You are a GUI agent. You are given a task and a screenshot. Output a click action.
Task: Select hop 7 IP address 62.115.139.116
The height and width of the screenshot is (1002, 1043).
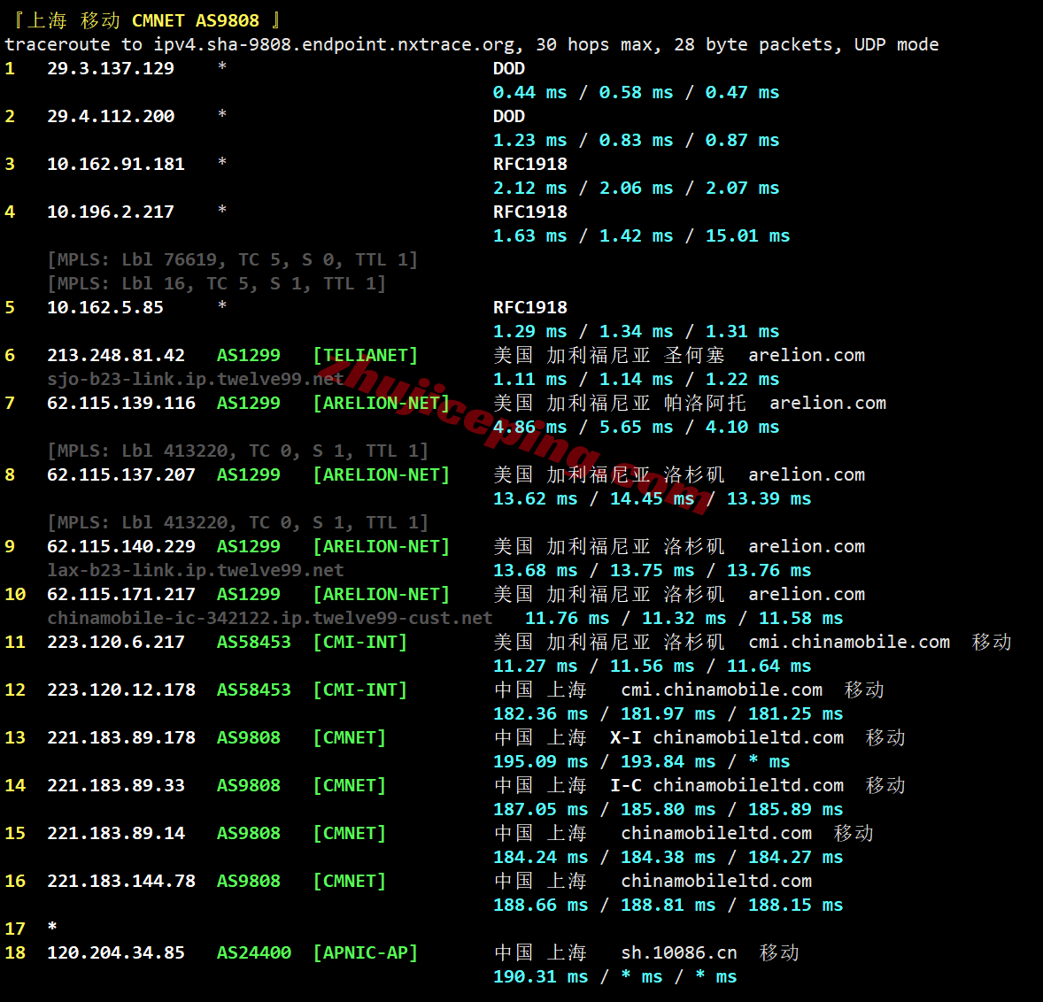tap(121, 404)
